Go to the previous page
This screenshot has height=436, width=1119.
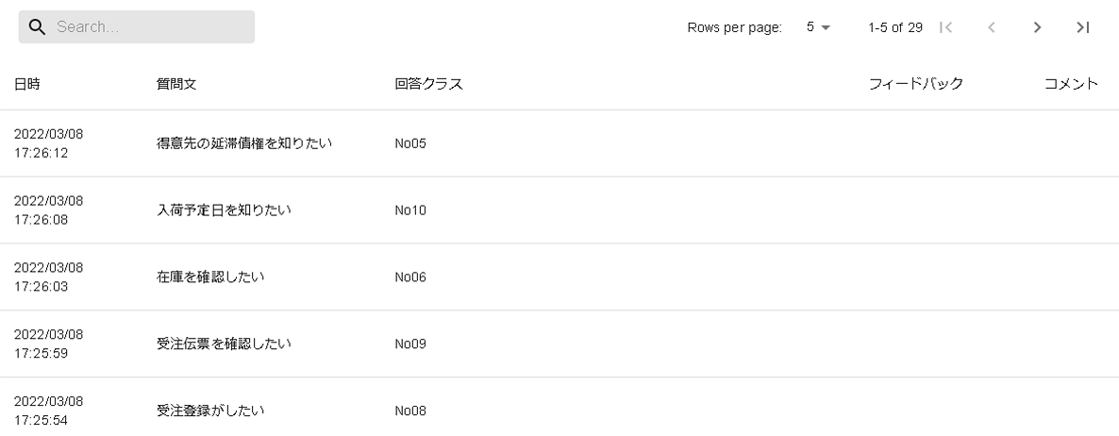pos(992,27)
